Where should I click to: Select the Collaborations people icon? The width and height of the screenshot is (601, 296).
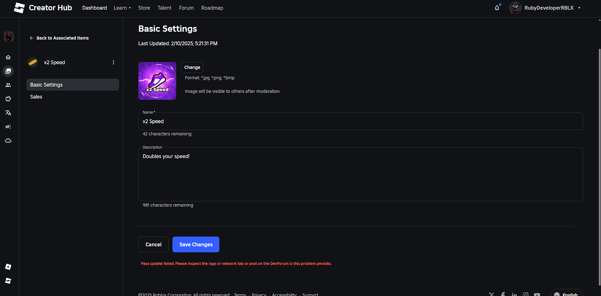[8, 85]
